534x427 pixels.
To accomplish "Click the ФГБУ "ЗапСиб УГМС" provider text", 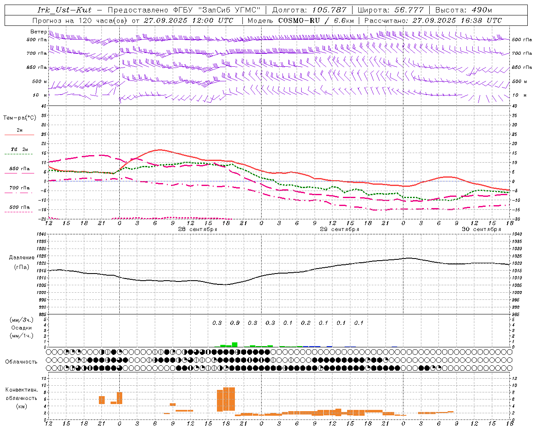I will coord(217,10).
